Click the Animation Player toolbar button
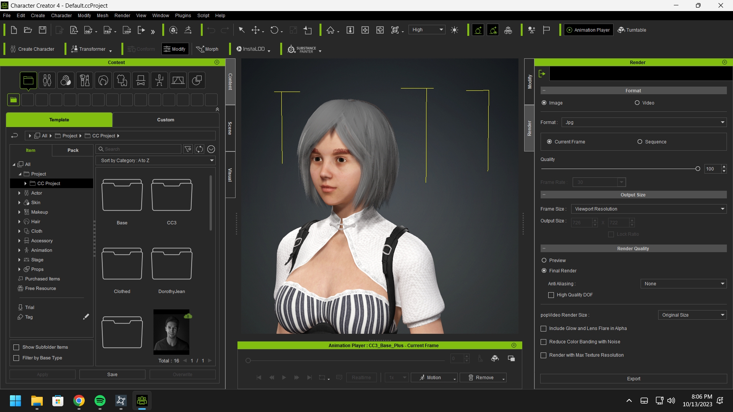 point(588,30)
